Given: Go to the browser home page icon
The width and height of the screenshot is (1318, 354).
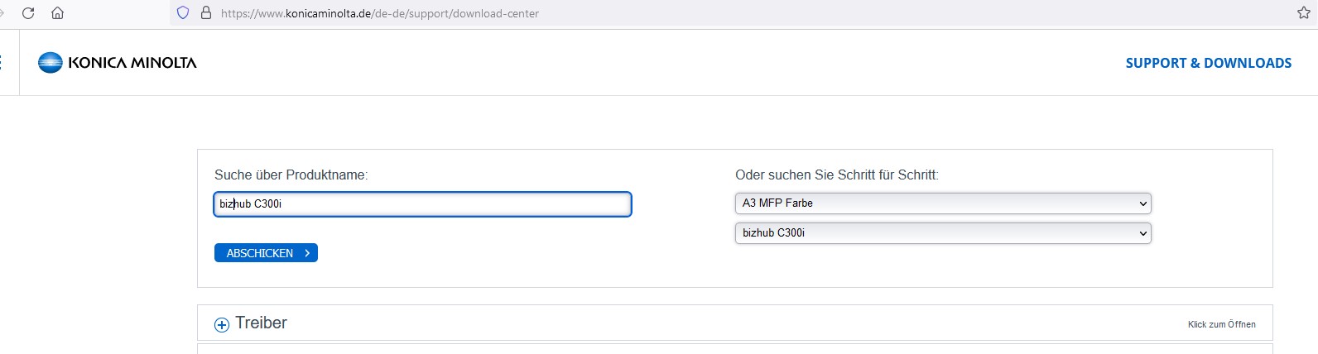Looking at the screenshot, I should click(57, 13).
